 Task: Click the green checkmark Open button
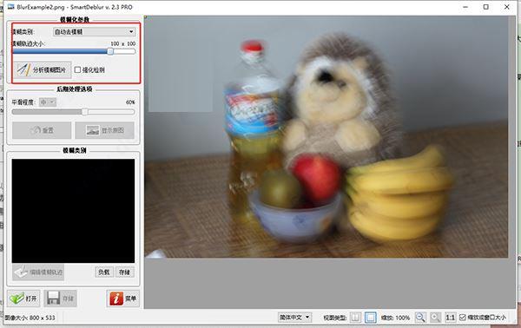tap(23, 298)
